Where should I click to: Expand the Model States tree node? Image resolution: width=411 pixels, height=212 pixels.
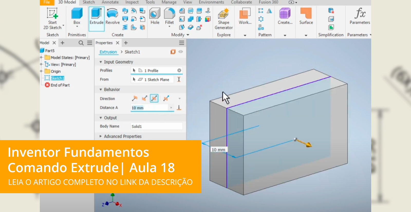41,58
